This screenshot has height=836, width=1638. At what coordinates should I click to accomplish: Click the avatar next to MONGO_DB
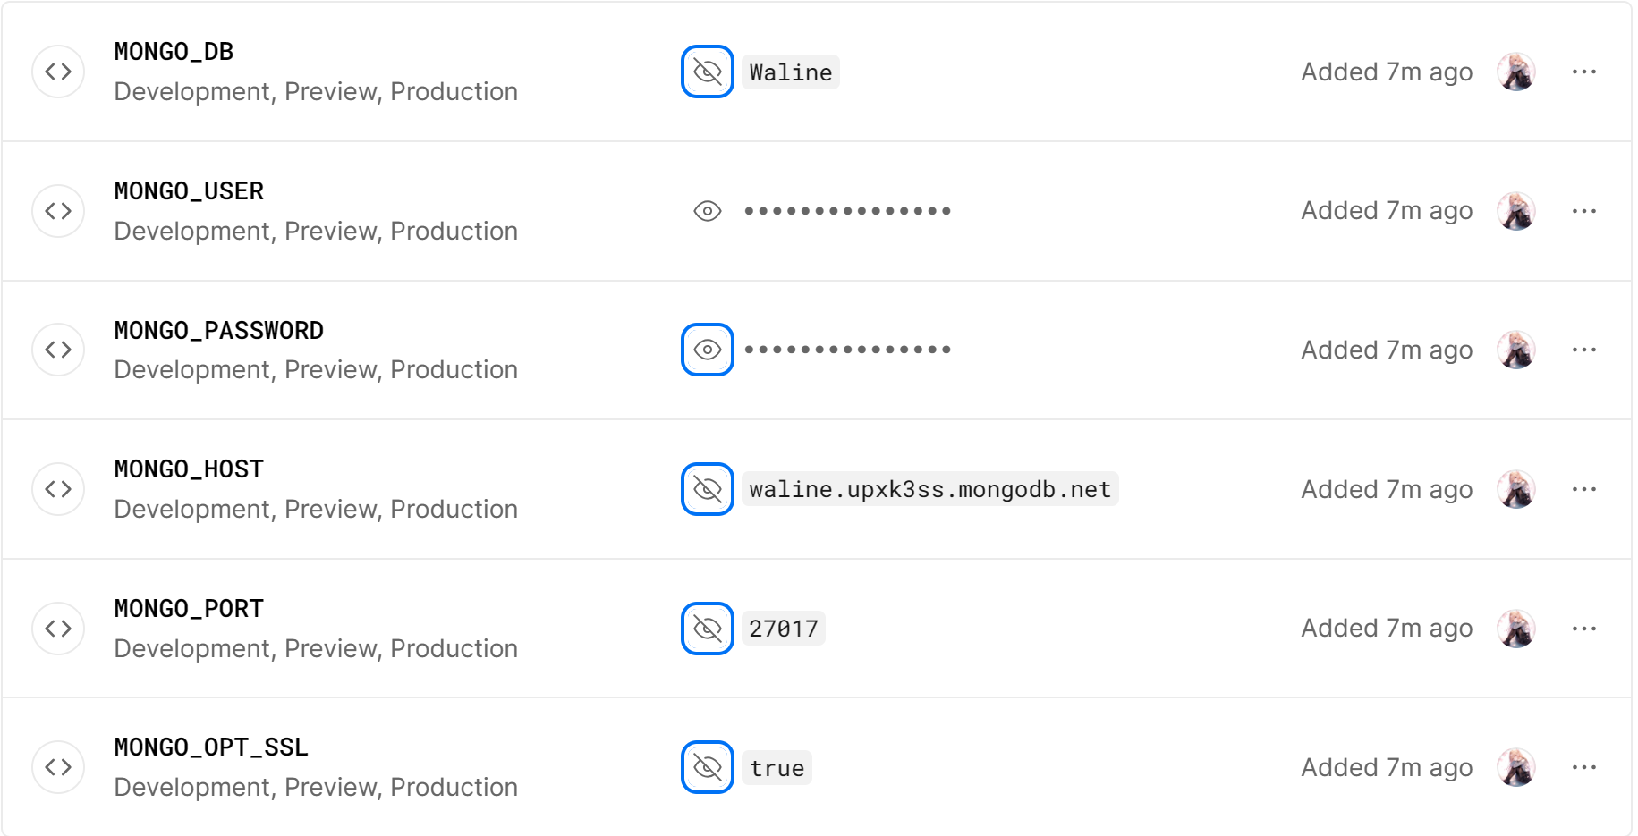tap(1515, 72)
